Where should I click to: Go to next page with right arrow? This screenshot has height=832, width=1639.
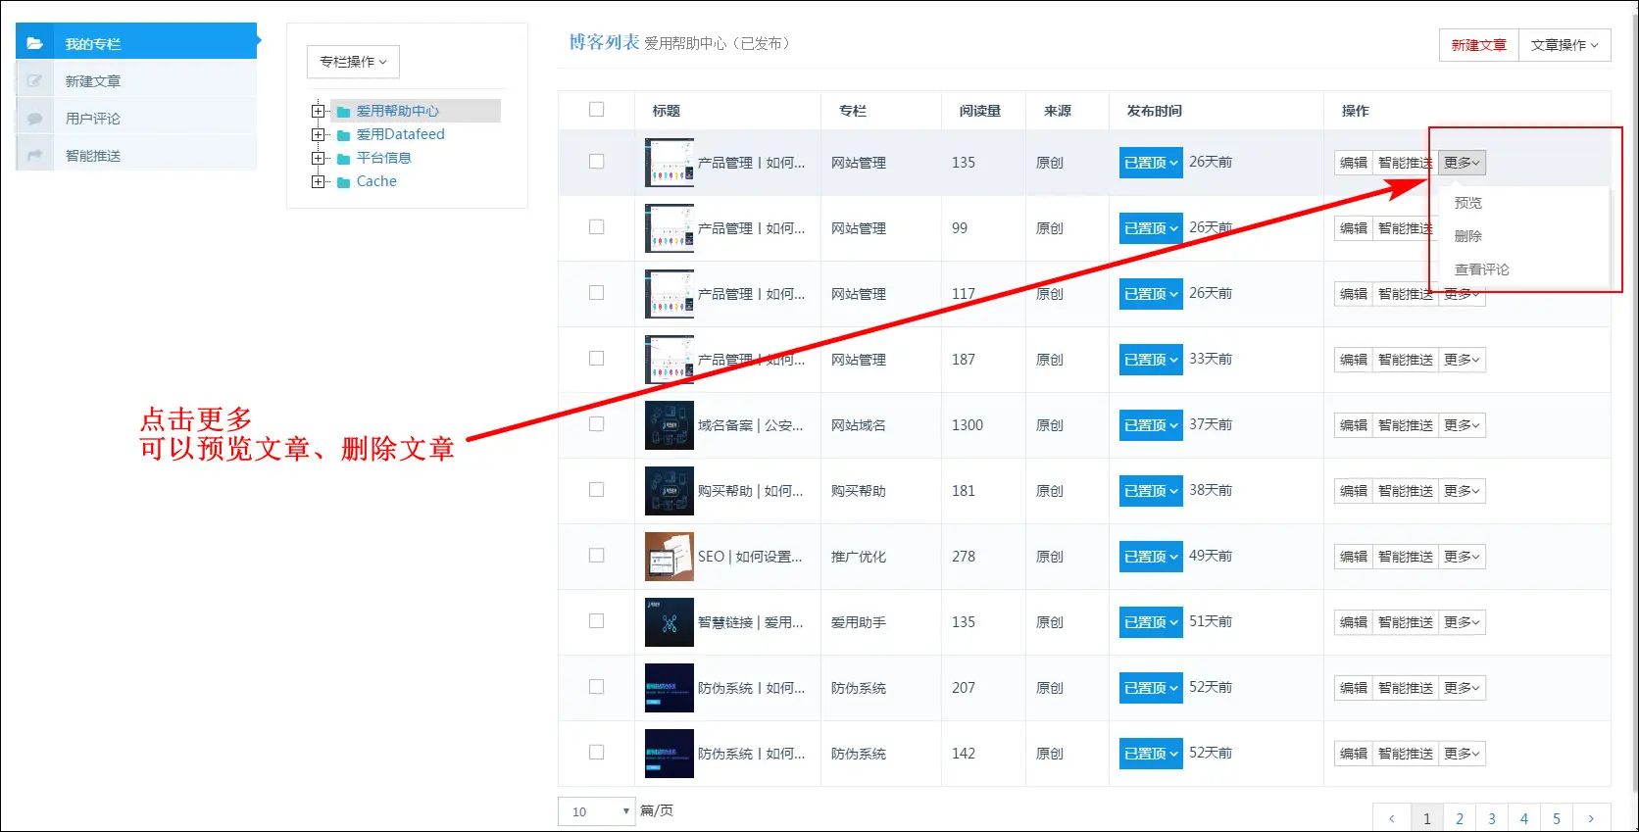[x=1590, y=818]
